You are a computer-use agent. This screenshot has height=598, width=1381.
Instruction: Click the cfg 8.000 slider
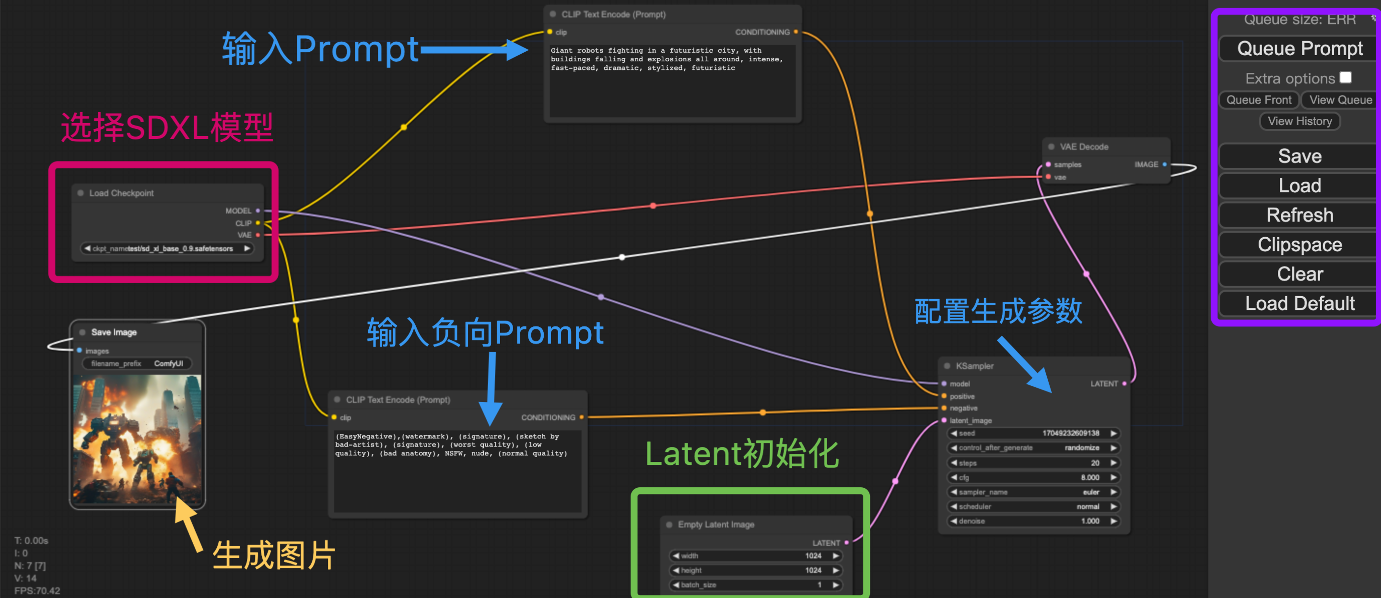[x=1034, y=477]
